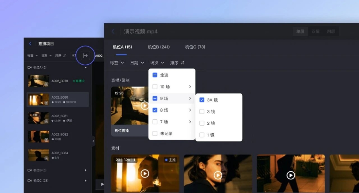Image resolution: width=359 pixels, height=193 pixels.
Task: Go back from the 演示视频.mp4 window
Action: 113,31
